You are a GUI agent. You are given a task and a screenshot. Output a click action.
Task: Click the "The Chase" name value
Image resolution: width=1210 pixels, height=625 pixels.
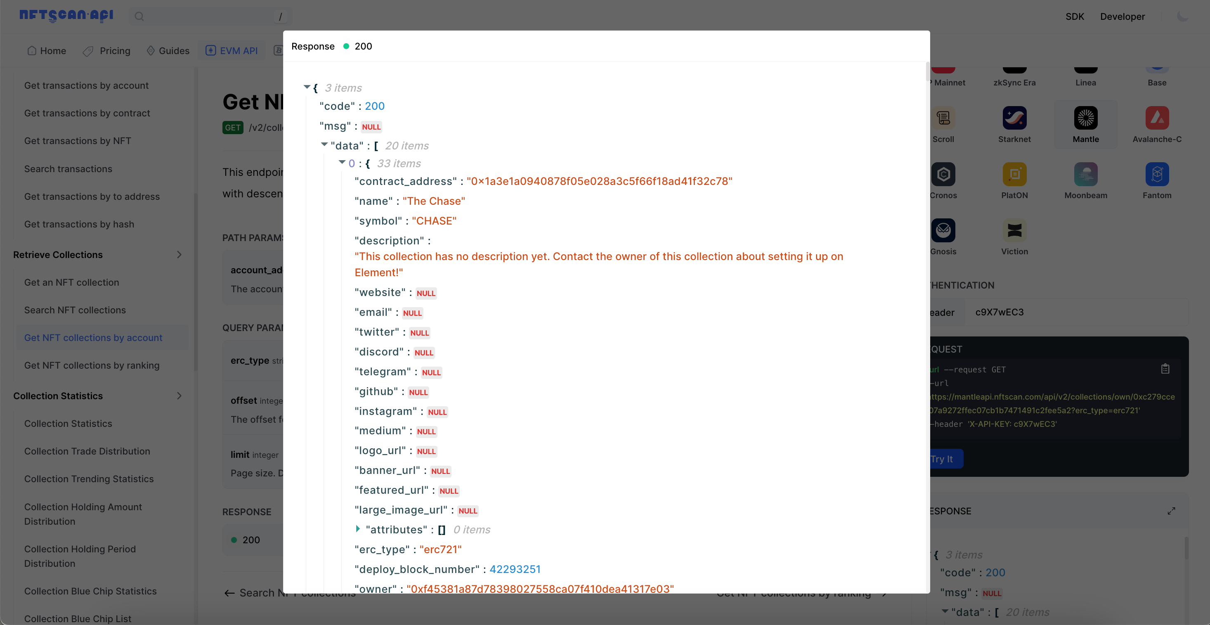pos(434,201)
